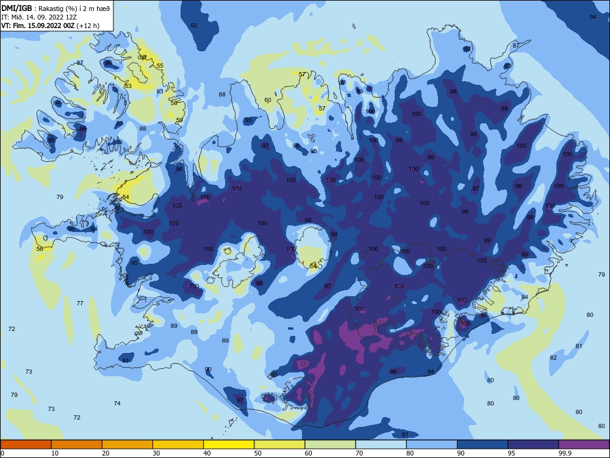The image size is (610, 458).
Task: Pick the pale green 60–70 legend swatch
Action: pos(330,445)
